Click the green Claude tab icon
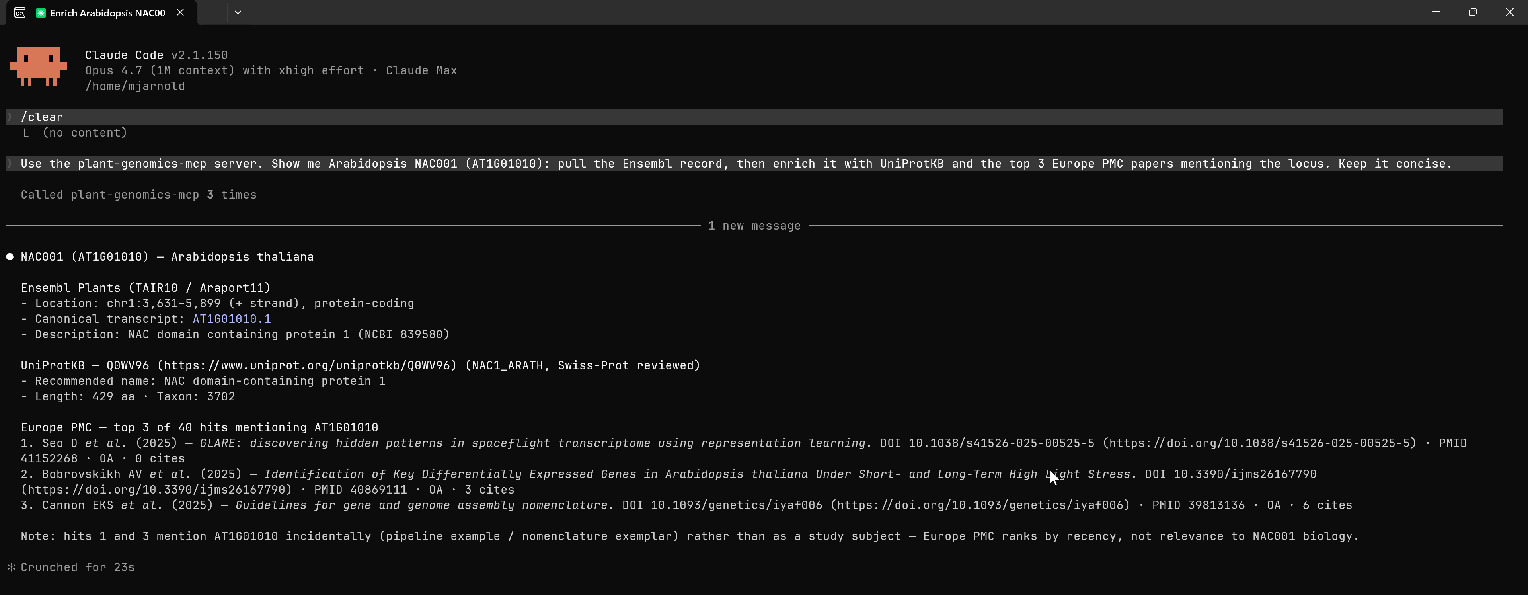 (x=41, y=12)
